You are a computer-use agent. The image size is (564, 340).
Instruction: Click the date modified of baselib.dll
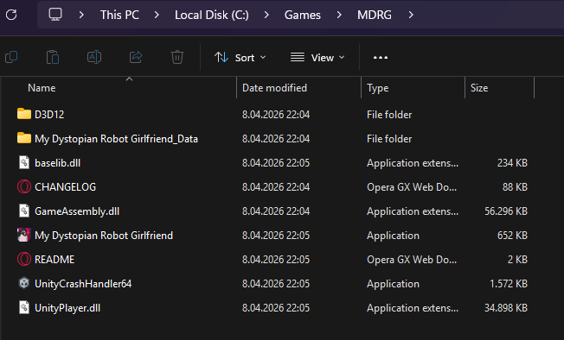tap(276, 163)
